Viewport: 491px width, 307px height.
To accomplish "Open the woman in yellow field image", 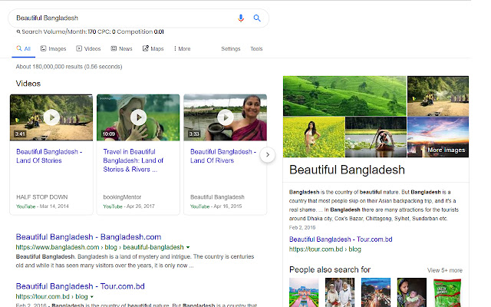I will [x=314, y=137].
